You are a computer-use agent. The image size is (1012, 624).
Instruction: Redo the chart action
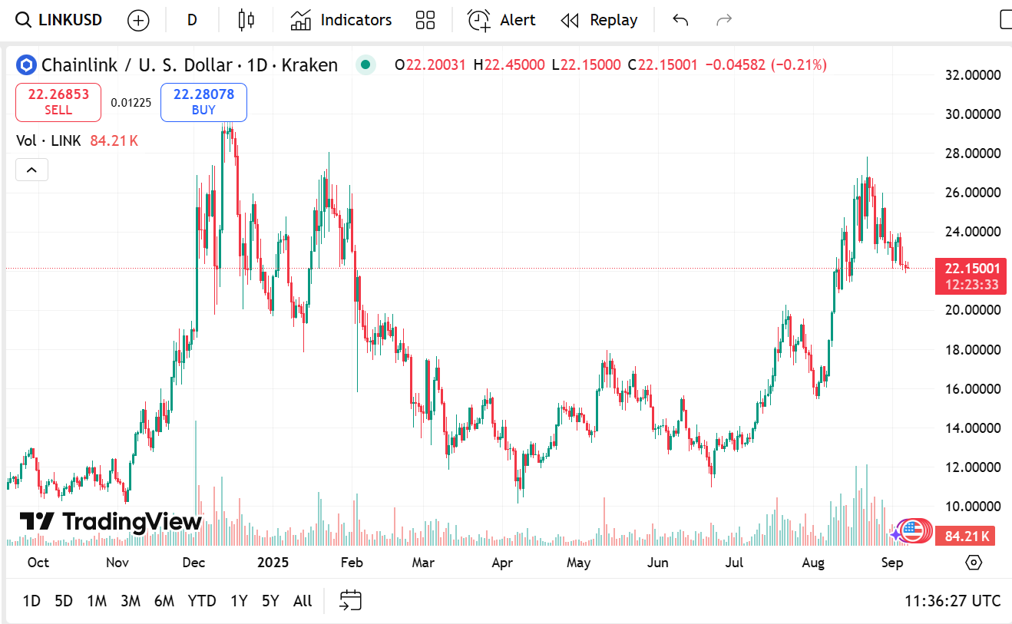click(x=724, y=20)
